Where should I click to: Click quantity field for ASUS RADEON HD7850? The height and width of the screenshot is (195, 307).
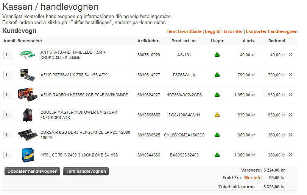click(x=8, y=95)
